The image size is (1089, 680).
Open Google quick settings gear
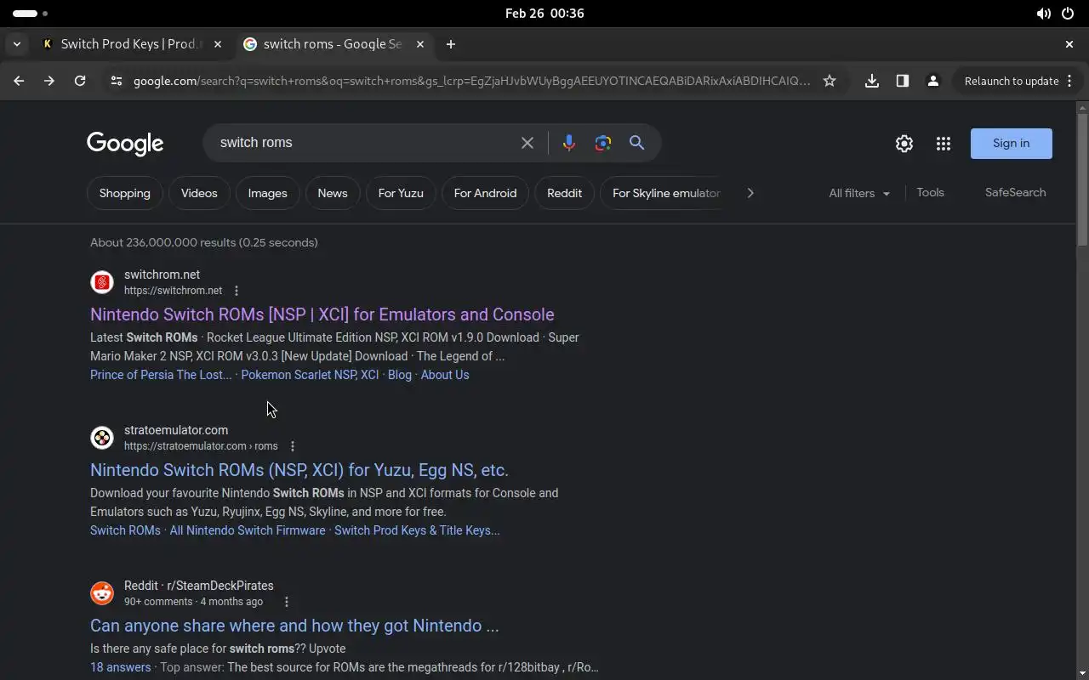pyautogui.click(x=904, y=144)
